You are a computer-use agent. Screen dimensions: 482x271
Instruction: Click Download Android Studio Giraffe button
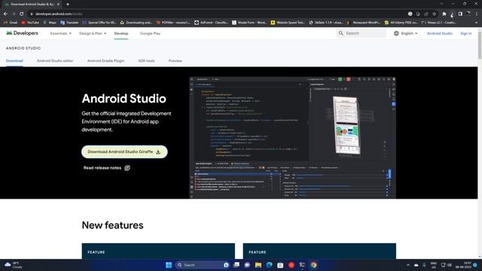(x=124, y=152)
